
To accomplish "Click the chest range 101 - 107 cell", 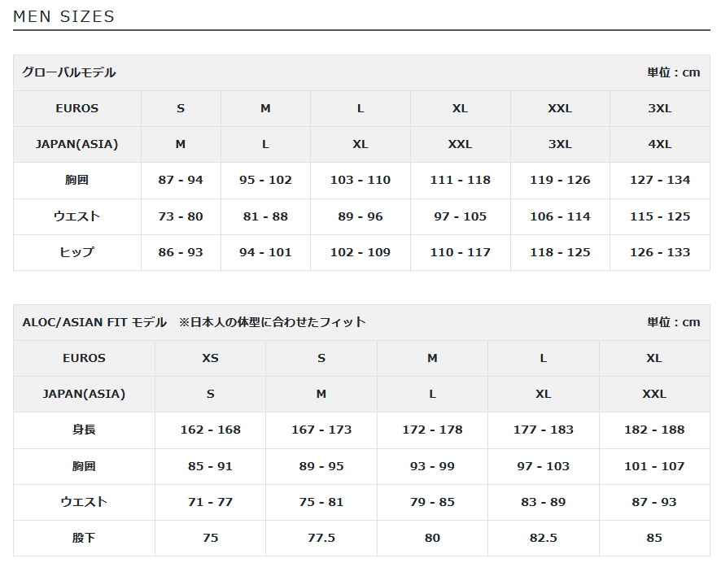I will point(654,466).
